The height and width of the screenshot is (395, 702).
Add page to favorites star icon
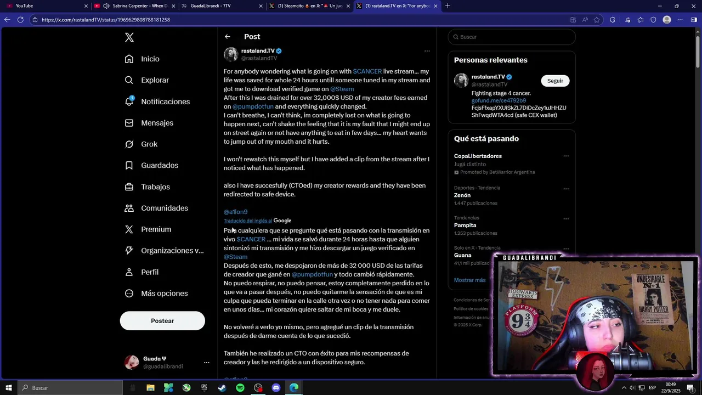pyautogui.click(x=597, y=20)
